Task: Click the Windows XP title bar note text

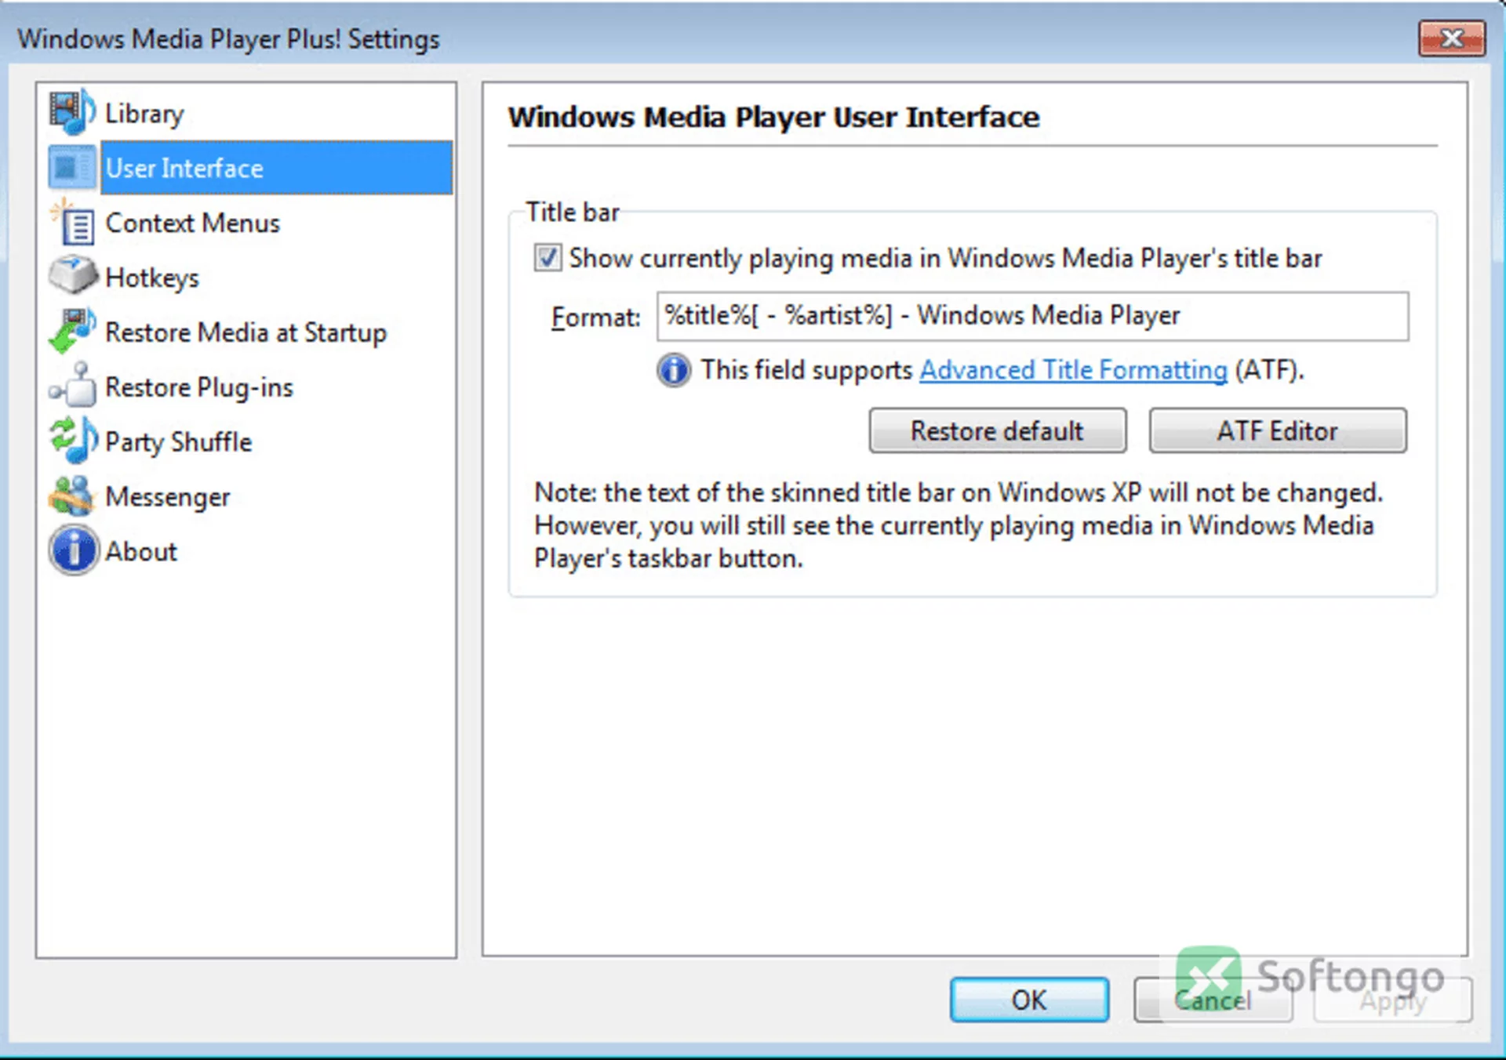Action: pyautogui.click(x=959, y=525)
